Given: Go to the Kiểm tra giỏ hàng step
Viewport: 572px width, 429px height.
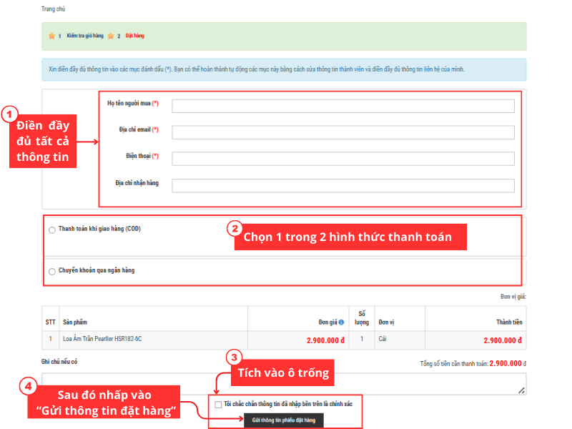Looking at the screenshot, I should click(85, 36).
